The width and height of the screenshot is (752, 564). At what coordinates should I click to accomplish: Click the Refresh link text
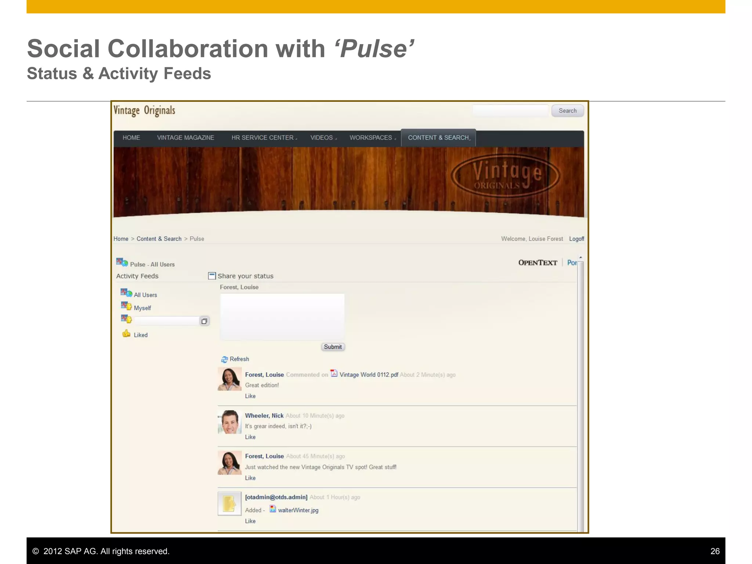click(239, 359)
